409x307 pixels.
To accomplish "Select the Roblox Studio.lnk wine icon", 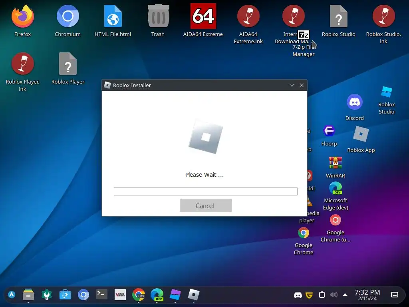I will [x=384, y=16].
